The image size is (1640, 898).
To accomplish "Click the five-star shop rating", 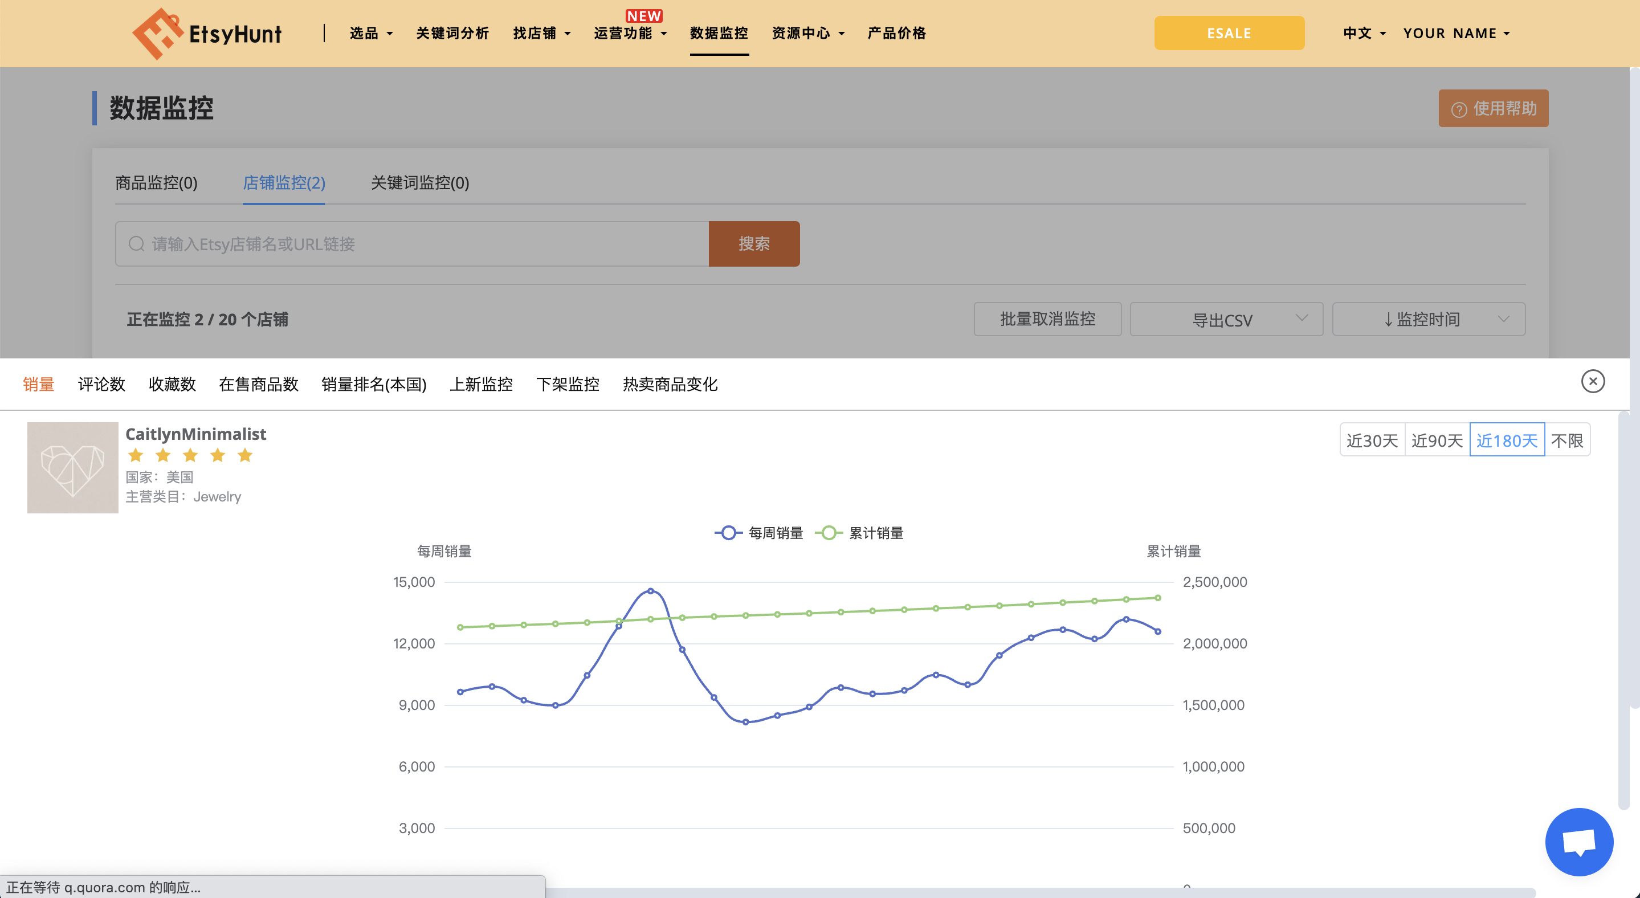I will pos(190,455).
